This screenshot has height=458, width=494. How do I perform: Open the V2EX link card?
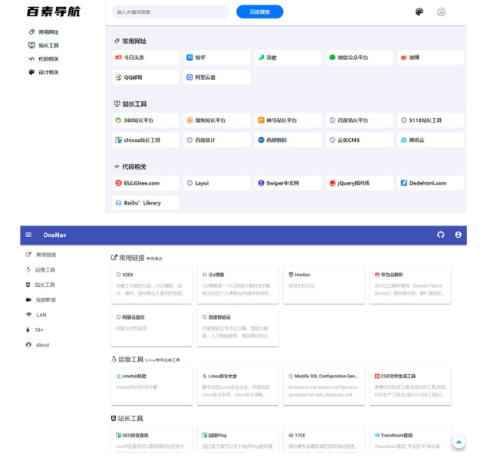[127, 274]
